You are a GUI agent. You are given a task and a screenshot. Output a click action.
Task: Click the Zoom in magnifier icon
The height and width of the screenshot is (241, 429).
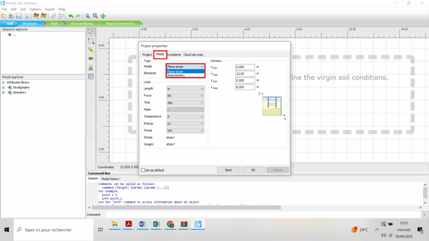coord(88,16)
